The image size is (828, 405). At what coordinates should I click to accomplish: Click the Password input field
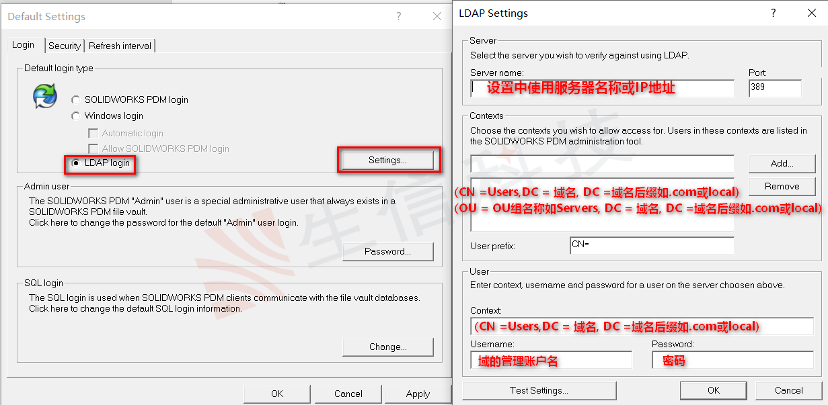[732, 360]
